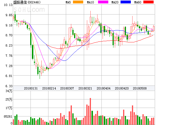Click the 20180131 date label
Viewport: 171px width, 125px height.
point(31,88)
